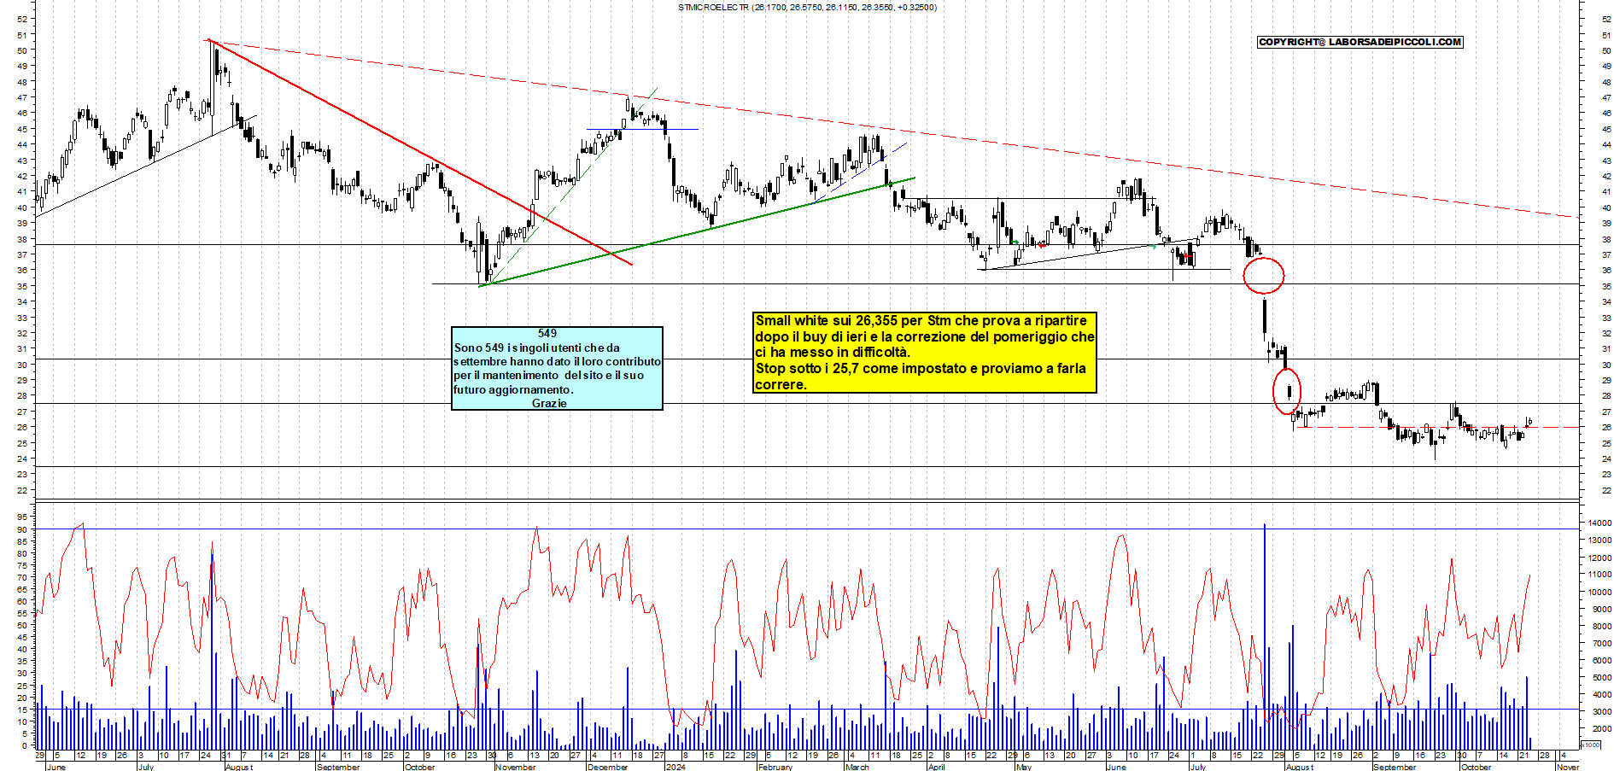The width and height of the screenshot is (1614, 771).
Task: Click the '9000' volume scale value
Action: (x=1601, y=609)
